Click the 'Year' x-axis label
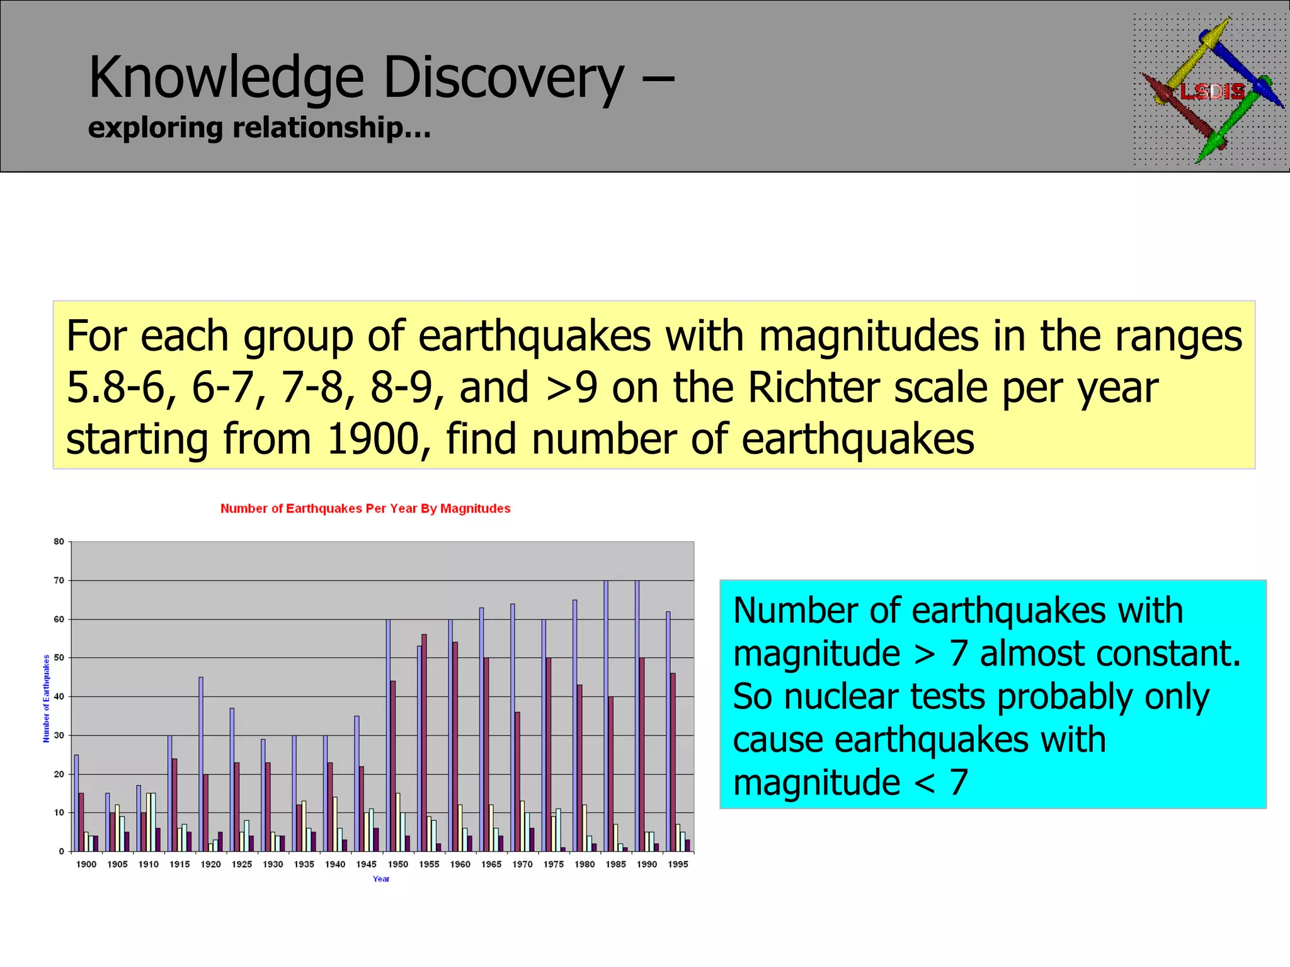1290x967 pixels. point(380,879)
